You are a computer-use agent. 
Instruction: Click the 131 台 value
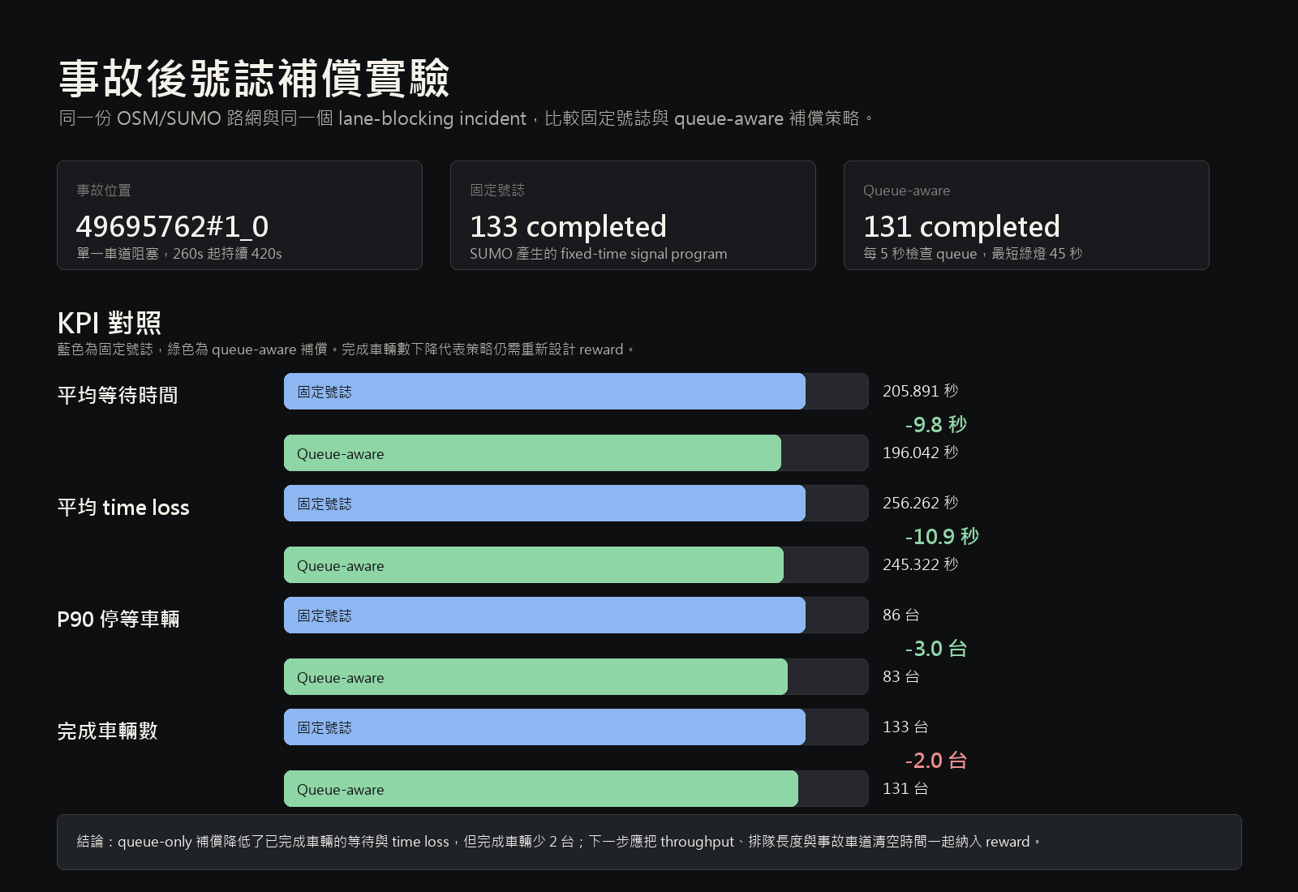pos(905,788)
